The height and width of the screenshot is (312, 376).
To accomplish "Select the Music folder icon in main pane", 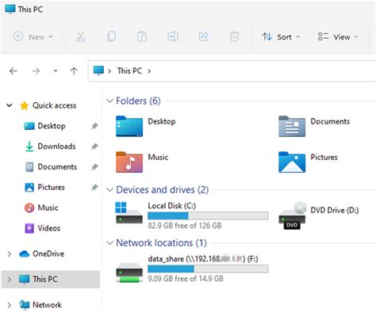I will point(129,162).
